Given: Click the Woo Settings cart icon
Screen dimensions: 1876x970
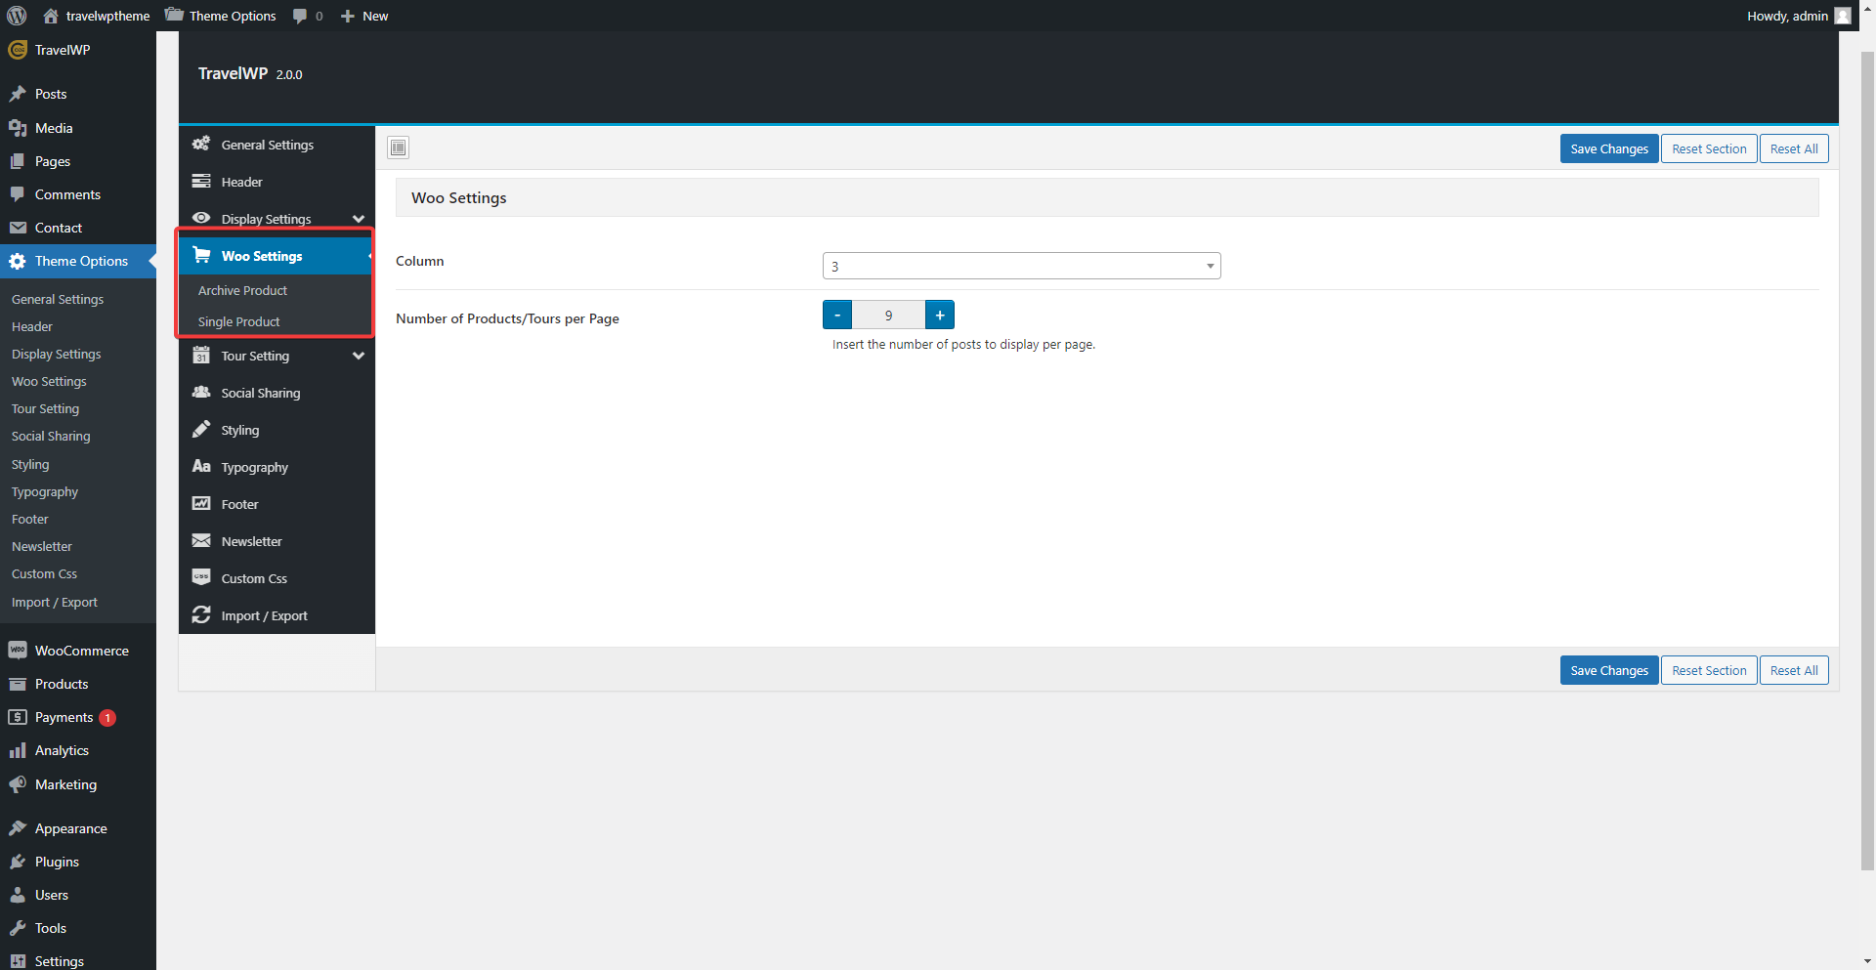Looking at the screenshot, I should tap(201, 255).
